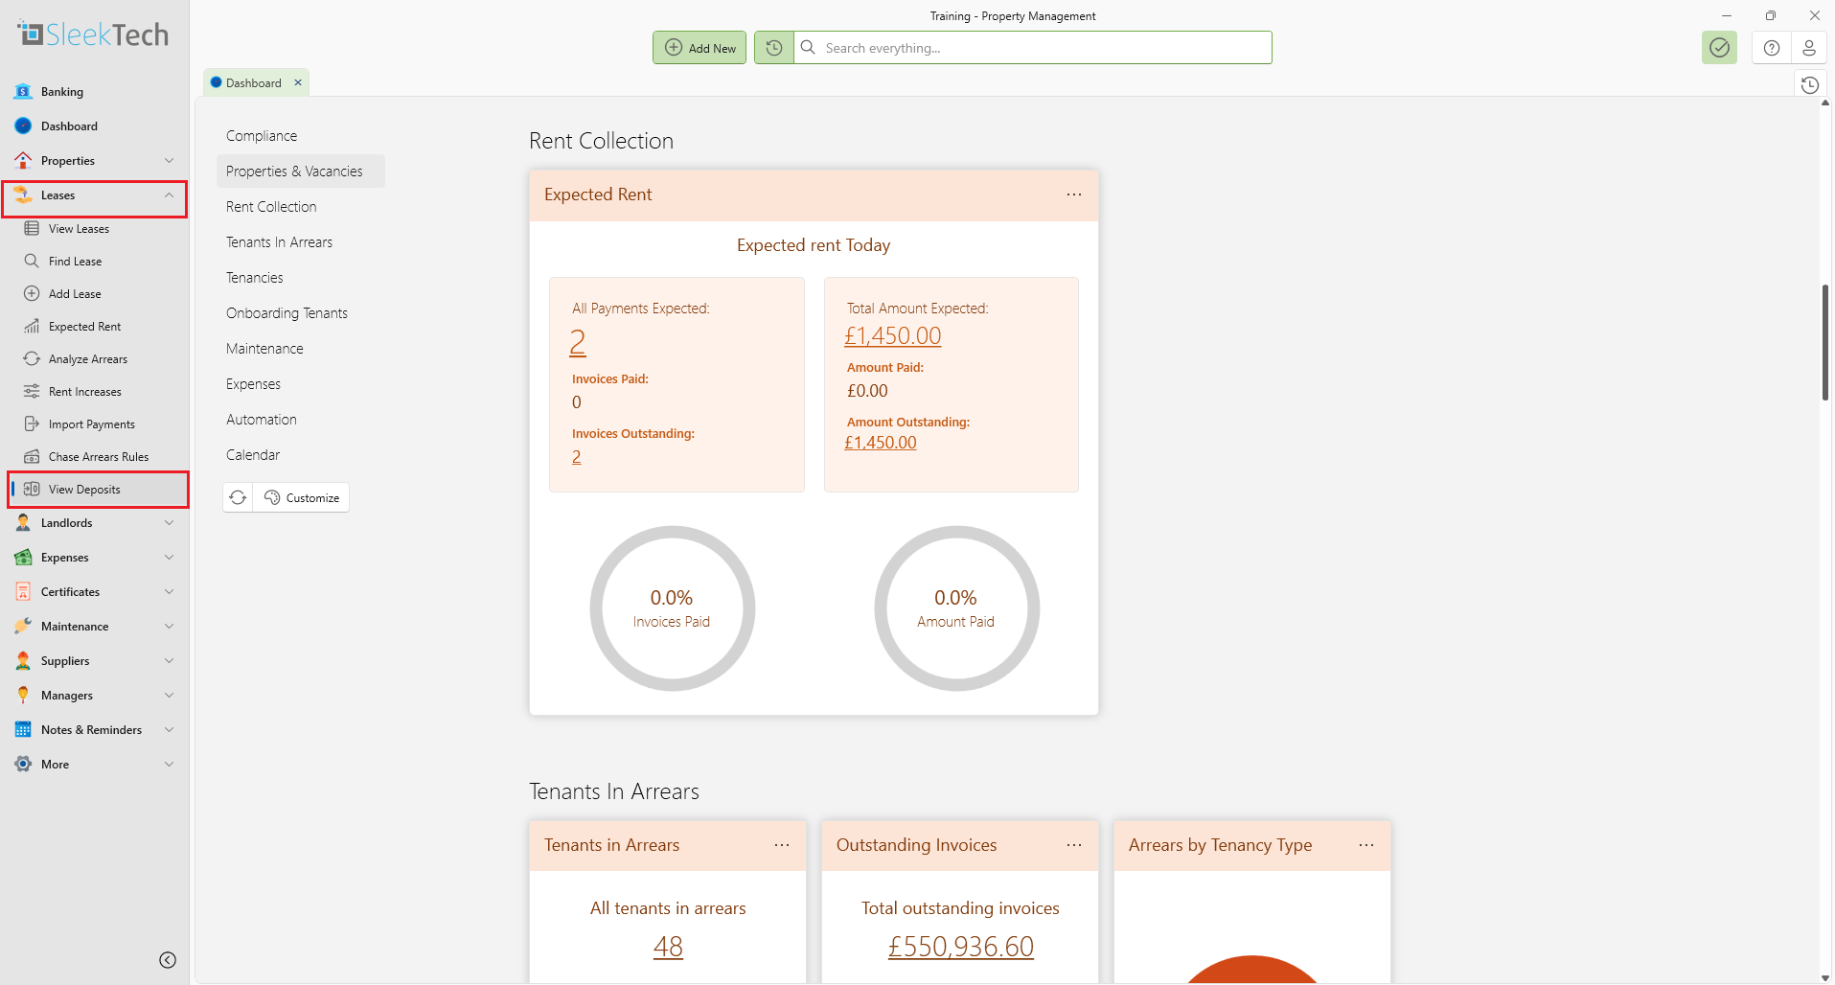Jump to Tenants In Arrears section
Viewport: 1835px width, 985px height.
click(x=279, y=242)
